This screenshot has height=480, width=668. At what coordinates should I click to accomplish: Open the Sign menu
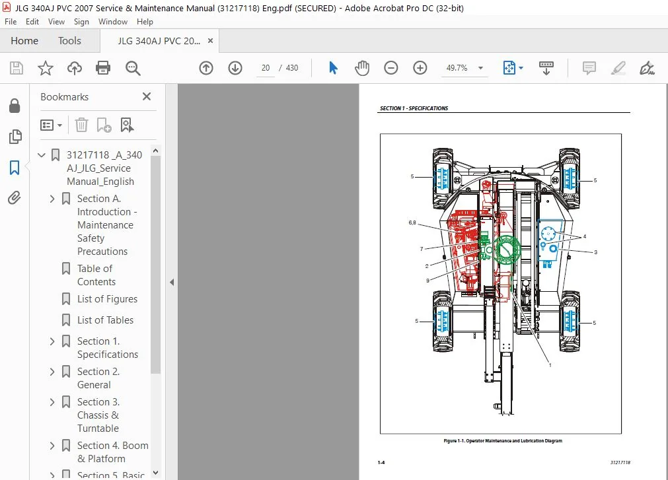tap(81, 22)
